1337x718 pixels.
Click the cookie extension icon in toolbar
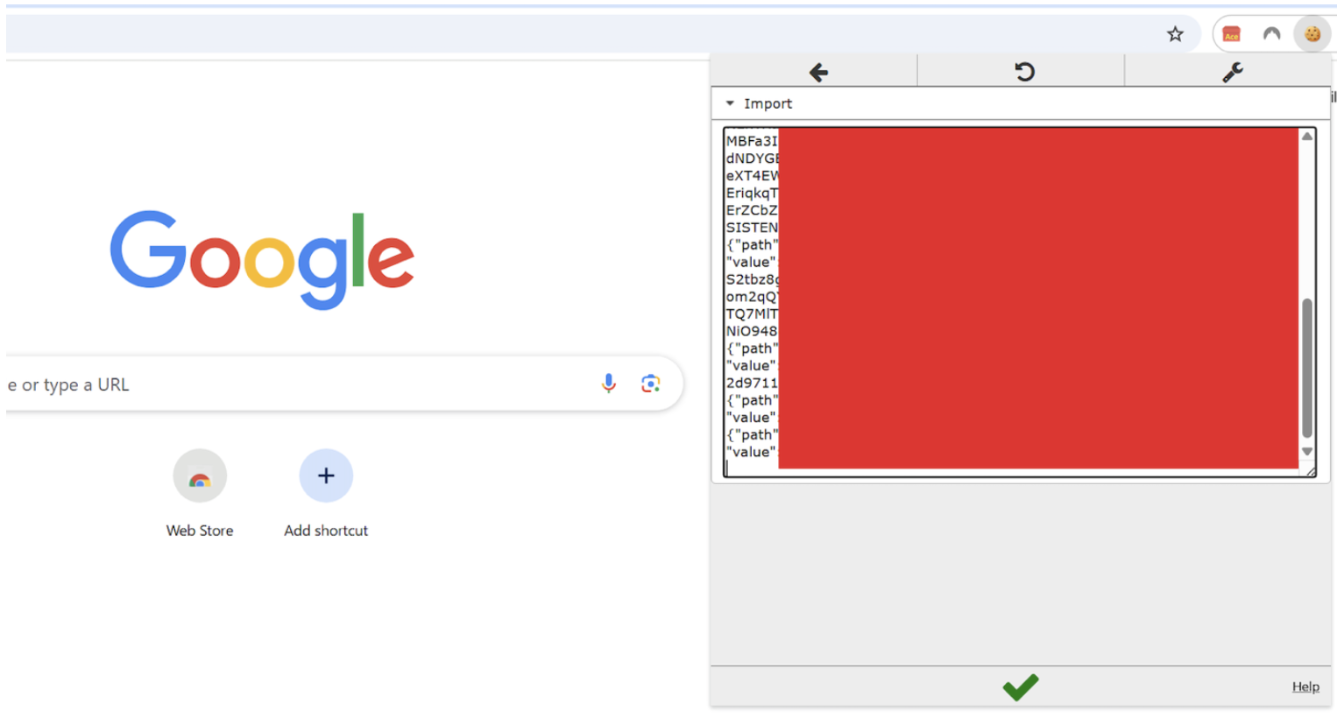click(1312, 34)
